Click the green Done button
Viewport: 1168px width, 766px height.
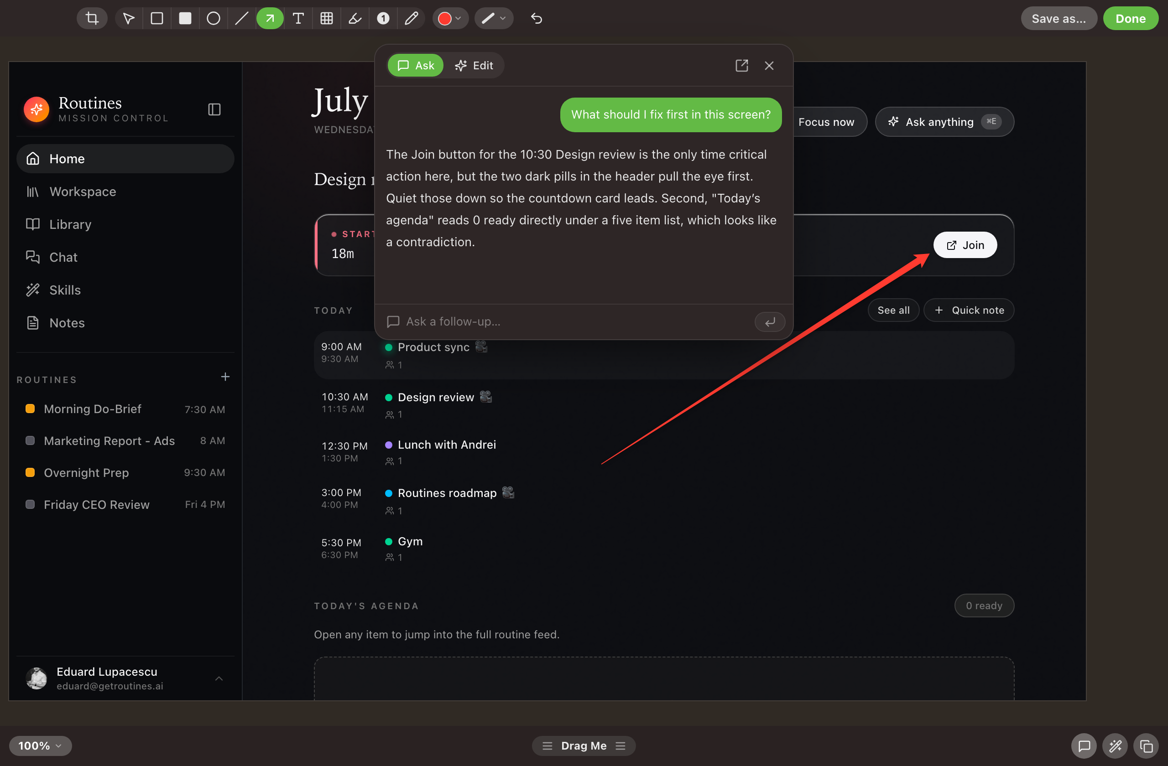1130,19
